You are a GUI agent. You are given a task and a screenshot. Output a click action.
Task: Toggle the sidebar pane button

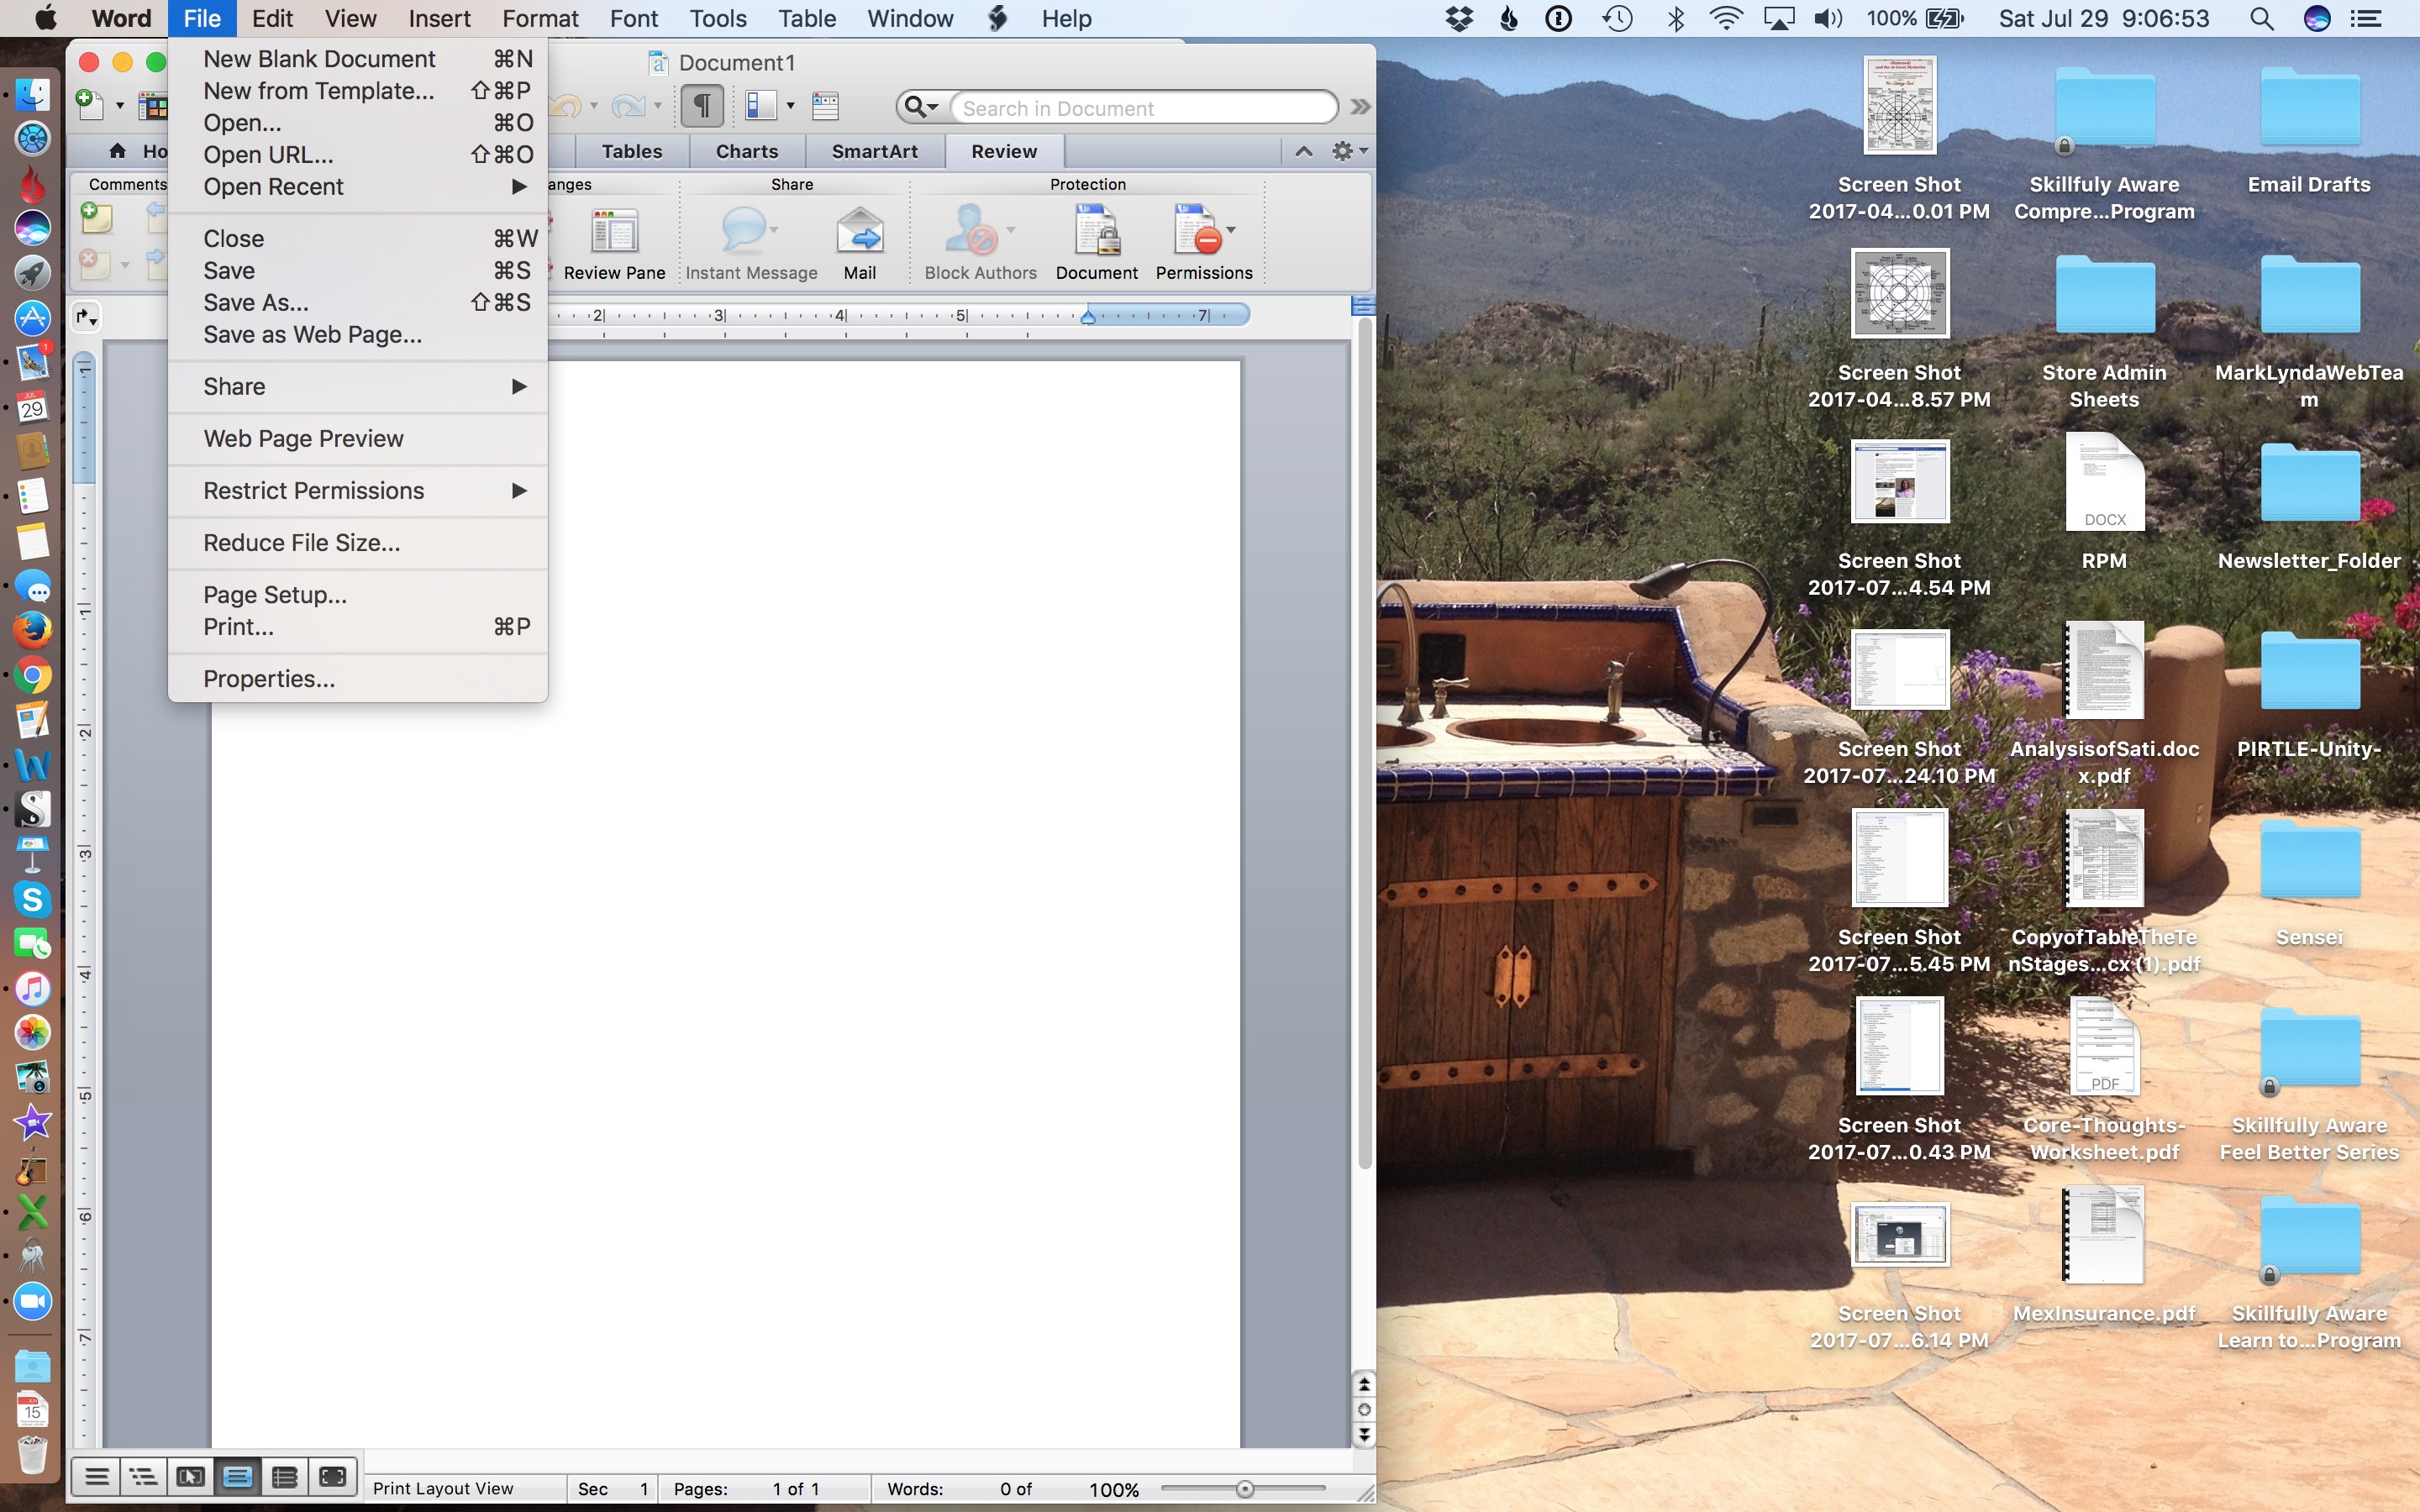[x=762, y=106]
